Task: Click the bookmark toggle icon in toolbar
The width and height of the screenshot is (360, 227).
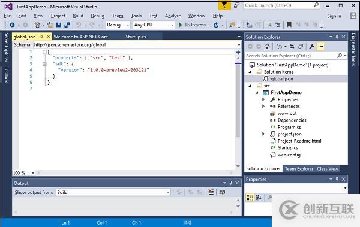Action: coord(289,25)
